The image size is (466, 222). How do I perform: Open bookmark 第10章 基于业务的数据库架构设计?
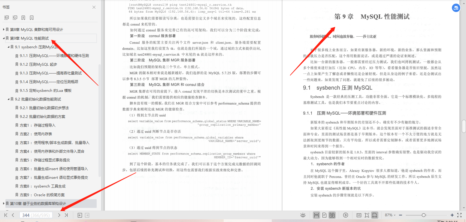(38, 204)
